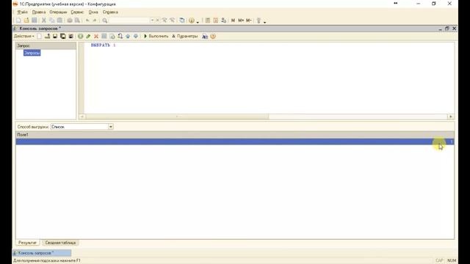Click the pencil Edit query icon

tap(88, 36)
